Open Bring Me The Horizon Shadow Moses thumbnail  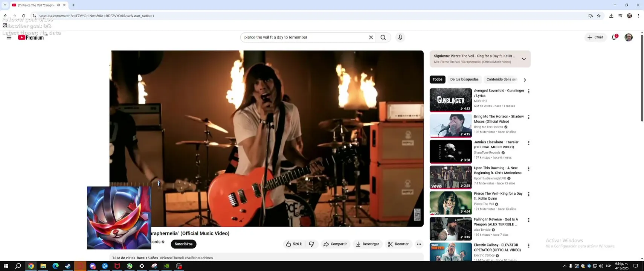click(450, 126)
